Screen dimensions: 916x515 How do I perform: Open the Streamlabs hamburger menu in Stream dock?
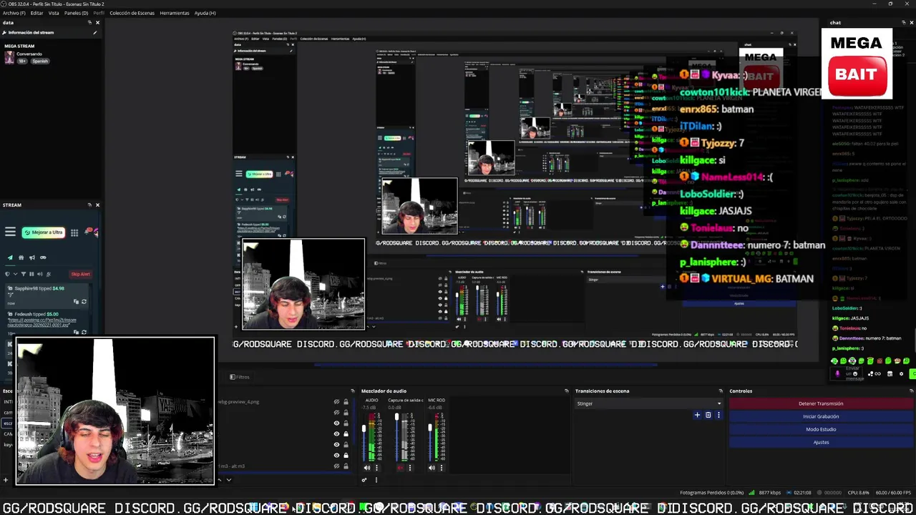pyautogui.click(x=10, y=232)
